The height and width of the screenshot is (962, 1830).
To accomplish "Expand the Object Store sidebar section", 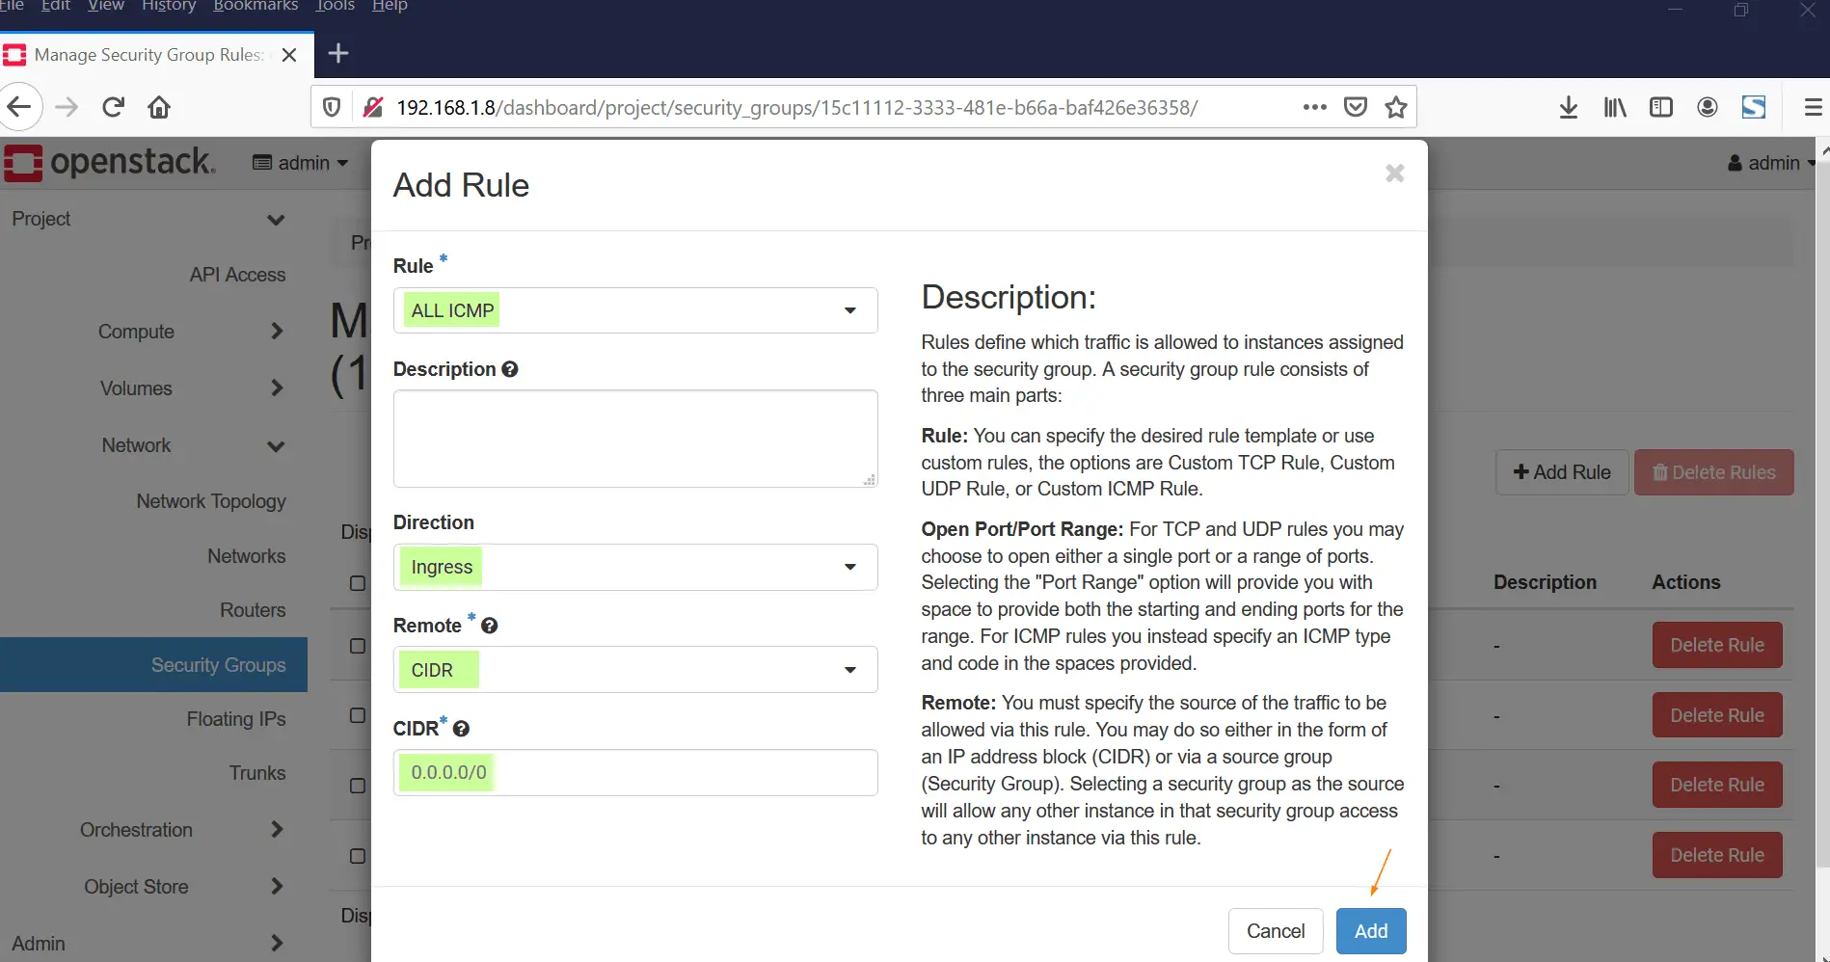I will pos(183,887).
